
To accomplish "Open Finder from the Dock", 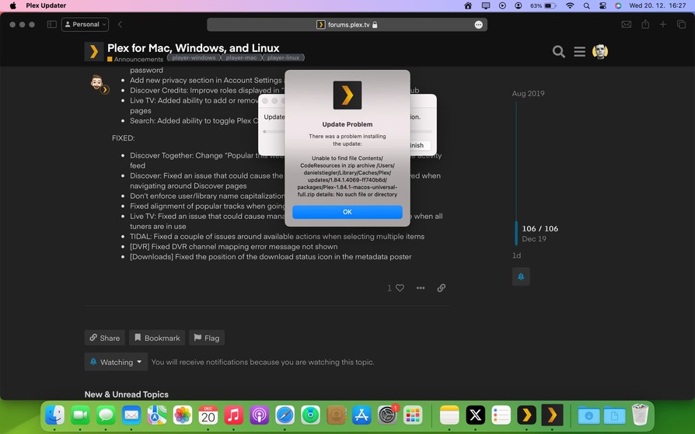I will [x=55, y=415].
